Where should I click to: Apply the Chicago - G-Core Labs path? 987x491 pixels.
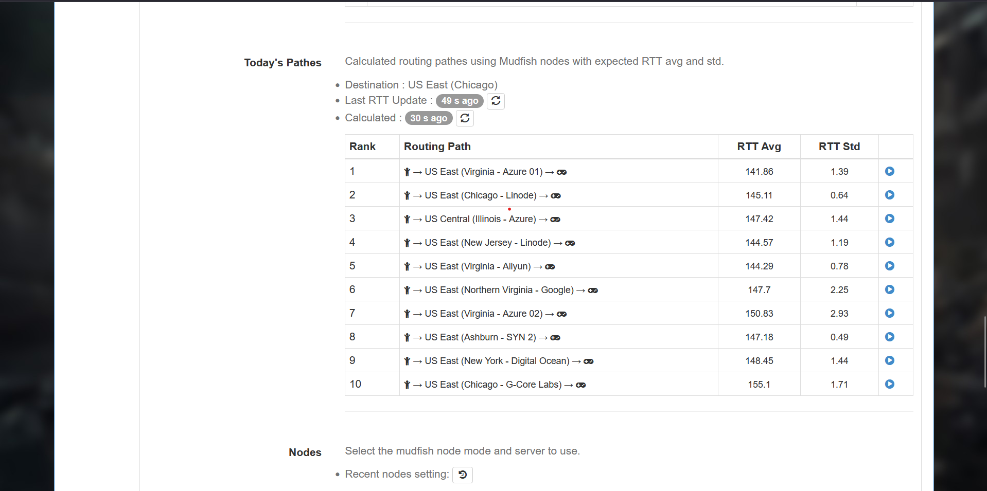[x=889, y=384]
